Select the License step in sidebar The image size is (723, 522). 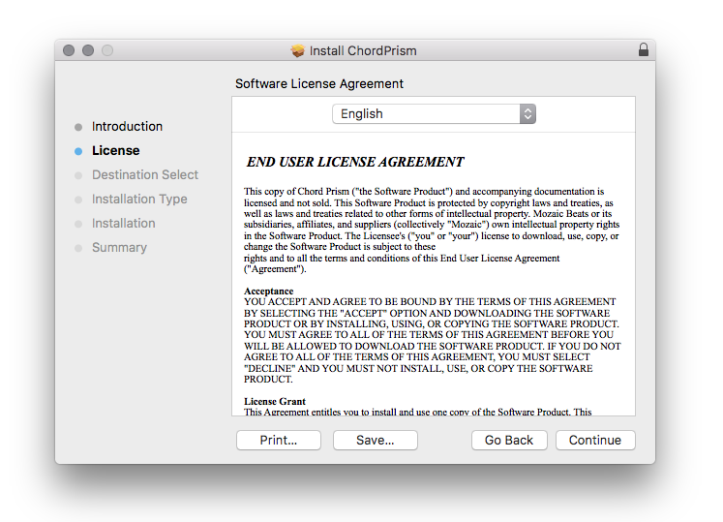click(116, 150)
